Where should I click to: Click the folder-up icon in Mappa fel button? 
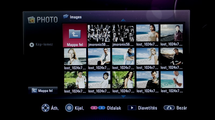pyautogui.click(x=34, y=90)
